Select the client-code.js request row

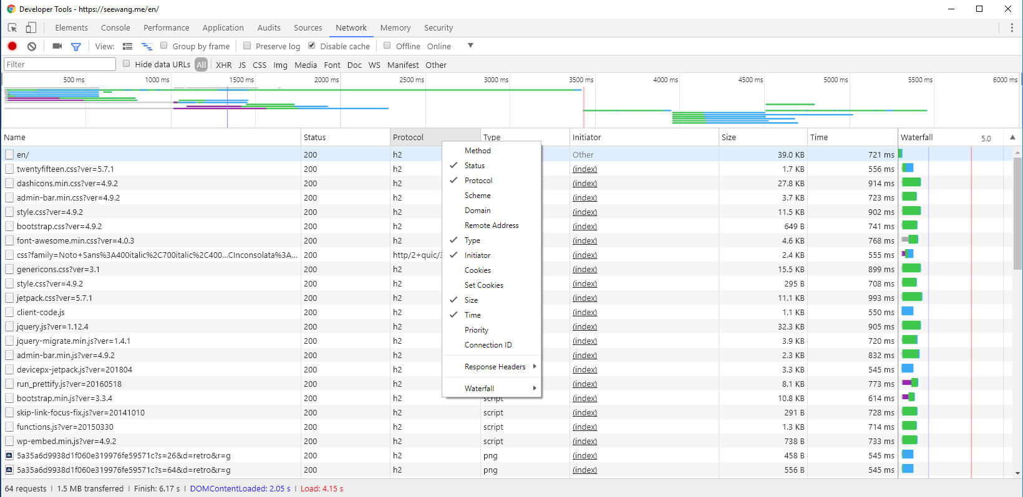(x=449, y=313)
